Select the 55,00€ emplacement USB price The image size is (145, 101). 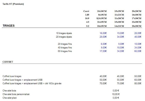[120, 80]
